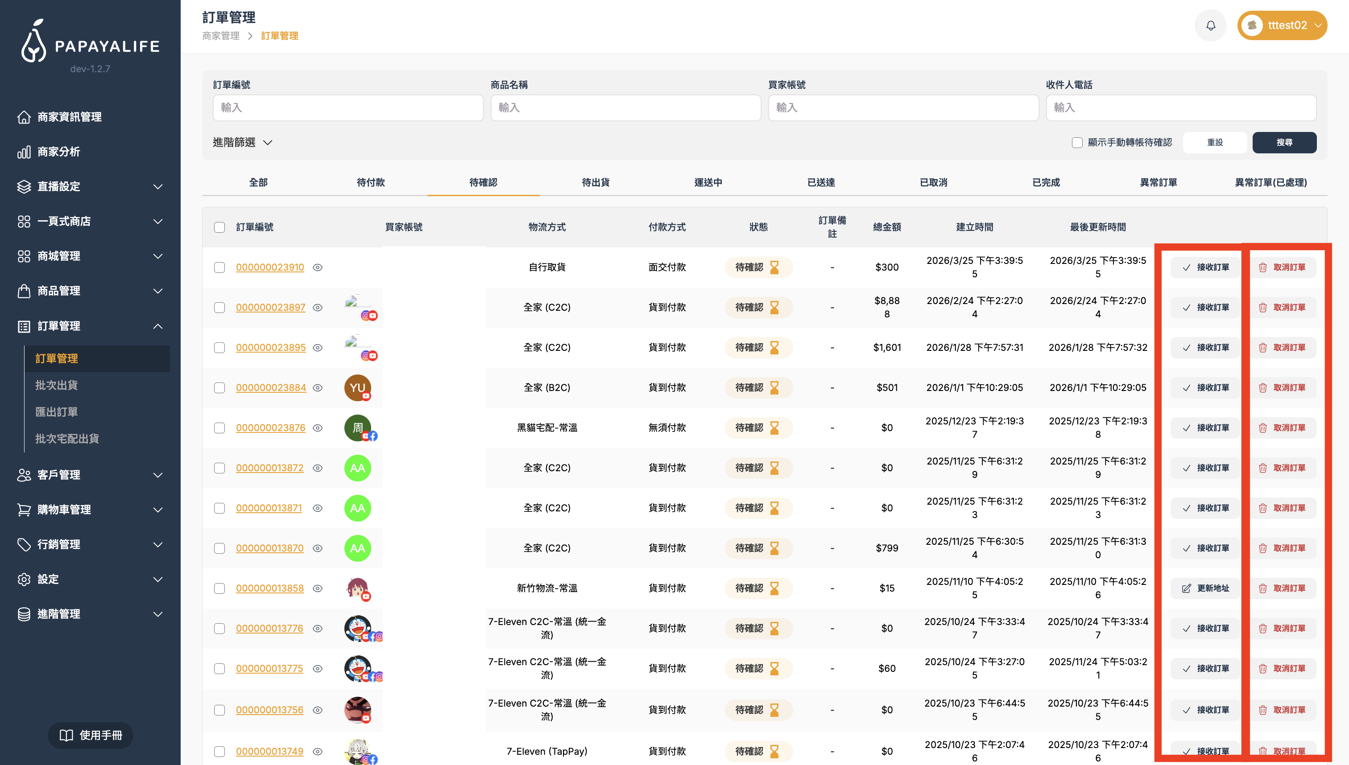Viewport: 1349px width, 765px height.
Task: Click the YU buyer avatar
Action: tap(357, 388)
